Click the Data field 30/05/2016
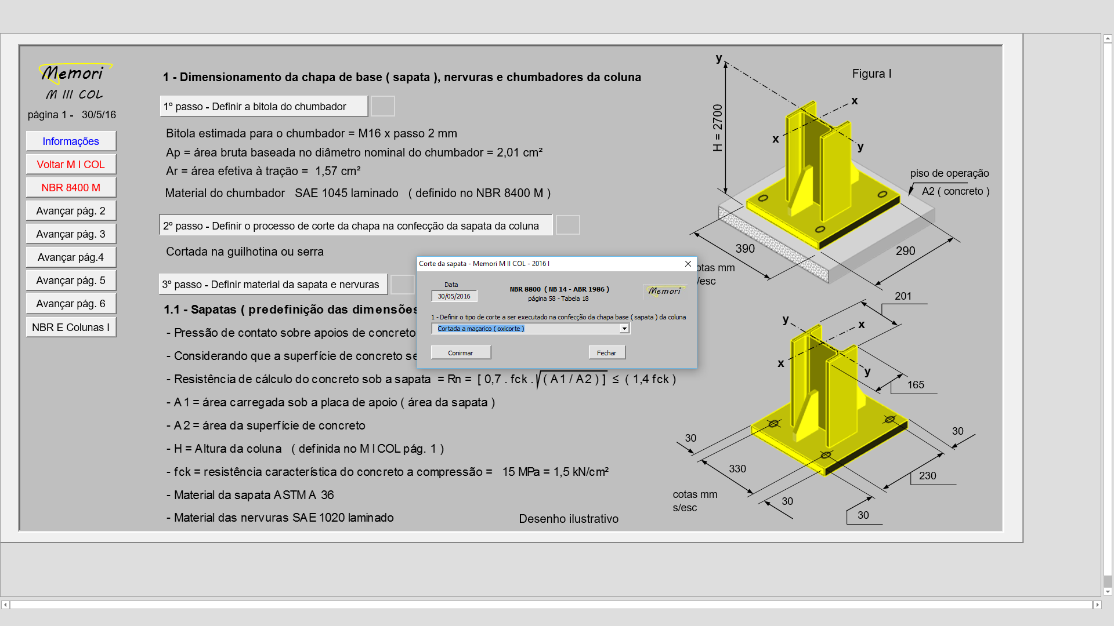 (454, 296)
